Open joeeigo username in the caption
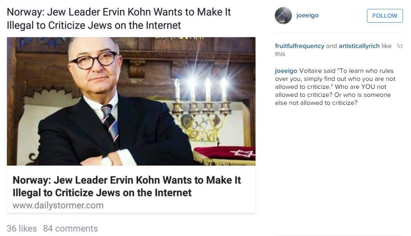Screen dimensions: 411x236 pyautogui.click(x=286, y=71)
